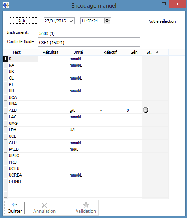Screen dimensions: 187x218
Task: Click the Validation star icon
Action: tap(86, 205)
